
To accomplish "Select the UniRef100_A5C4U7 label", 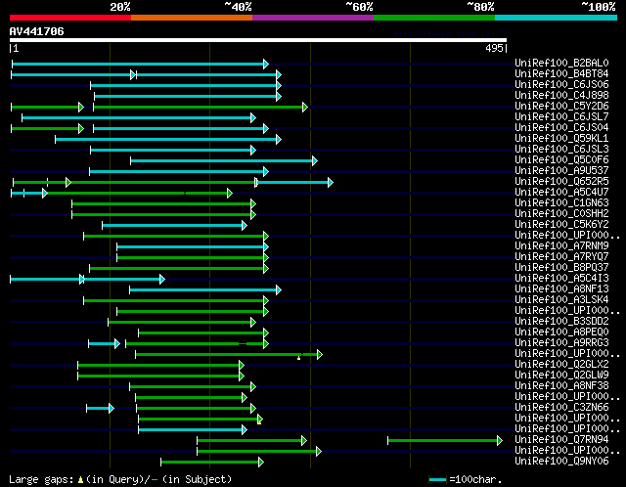I will tap(561, 193).
